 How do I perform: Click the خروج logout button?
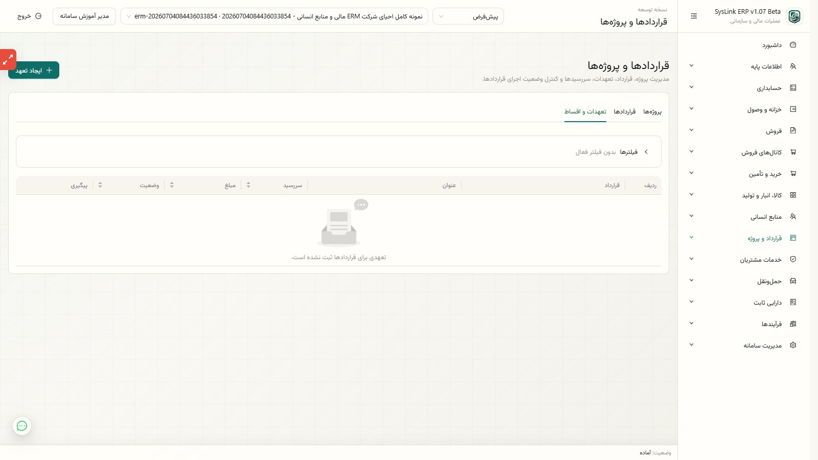30,16
